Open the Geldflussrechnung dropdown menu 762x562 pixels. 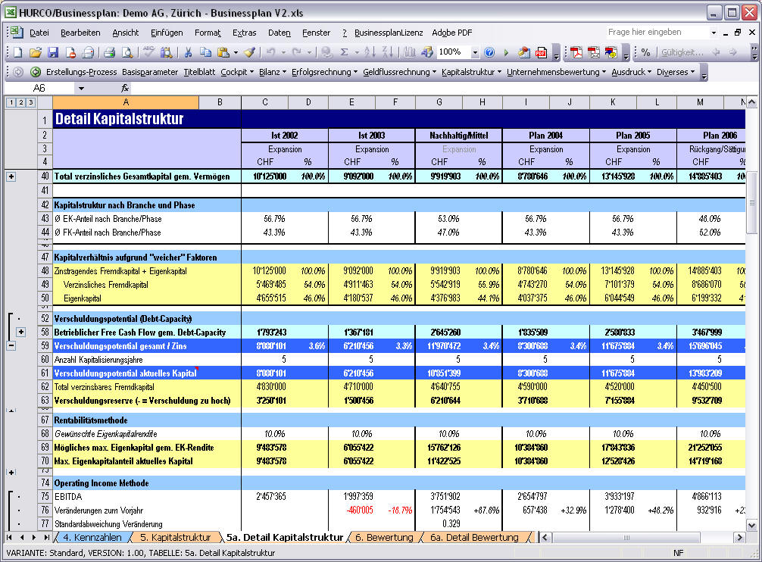(x=399, y=73)
